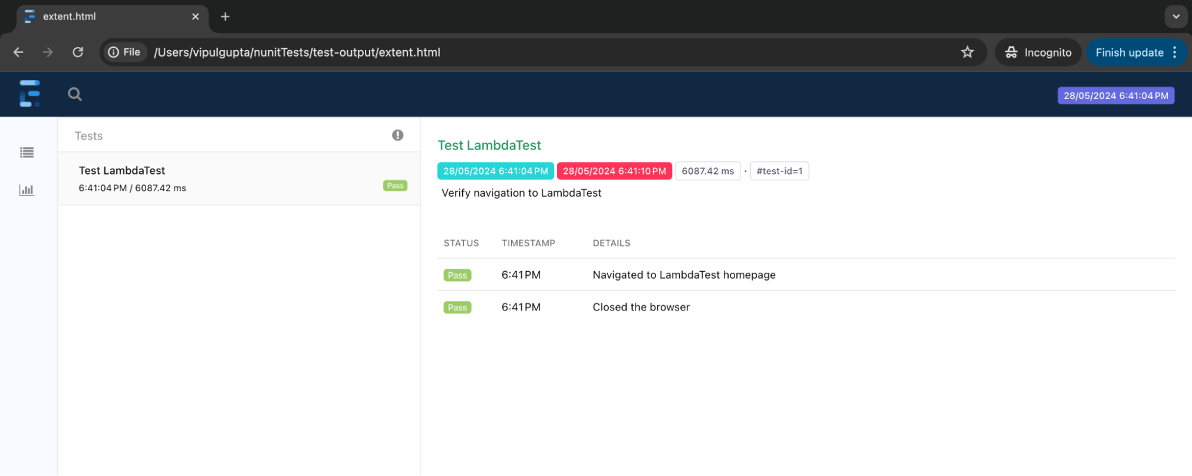Click the File site info chip
Viewport: 1192px width, 476px height.
click(x=124, y=52)
